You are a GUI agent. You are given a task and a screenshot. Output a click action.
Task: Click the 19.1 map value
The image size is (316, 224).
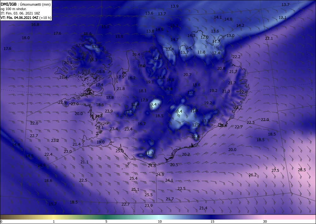click(150, 82)
